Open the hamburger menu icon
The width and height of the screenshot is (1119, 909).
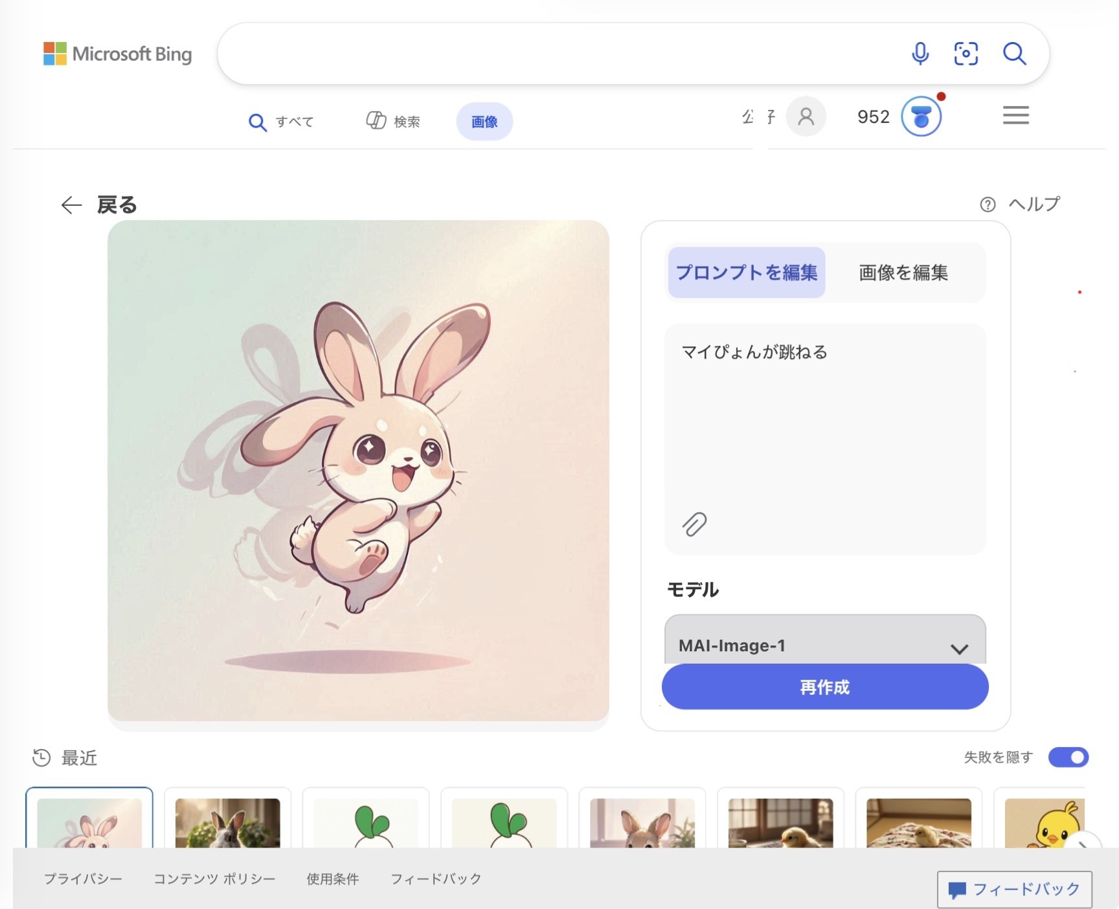1015,115
